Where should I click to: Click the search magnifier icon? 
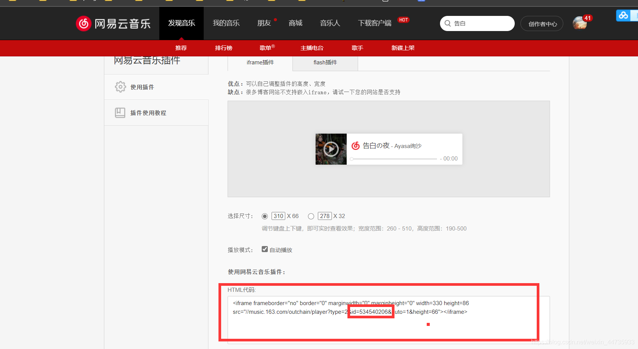[x=448, y=23]
